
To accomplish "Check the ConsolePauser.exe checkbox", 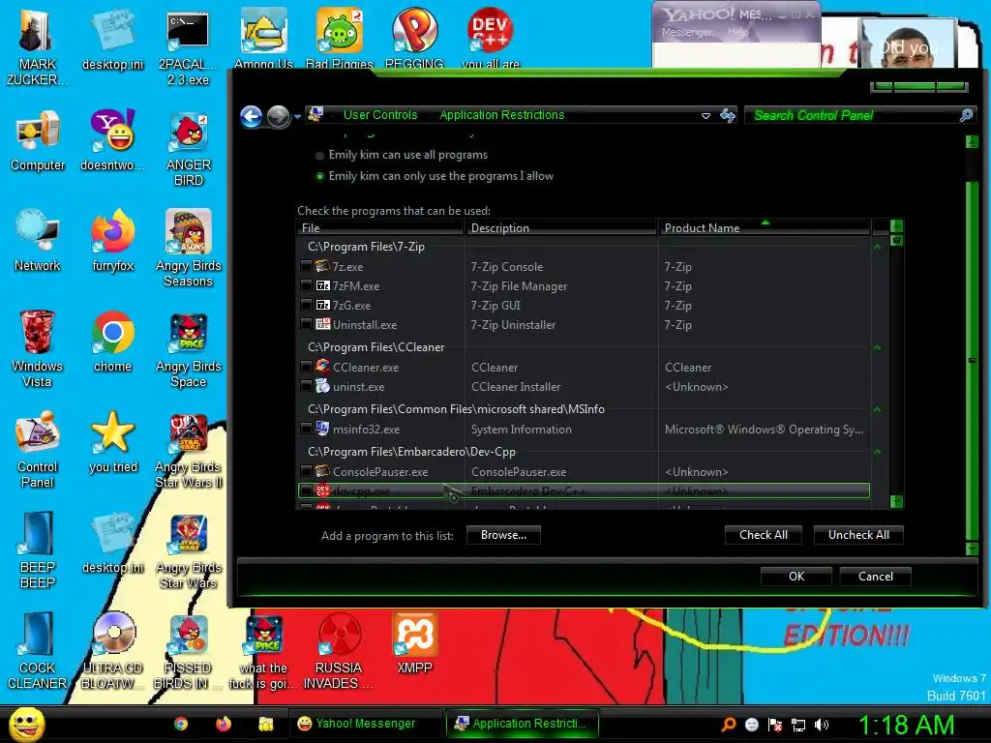I will 307,471.
